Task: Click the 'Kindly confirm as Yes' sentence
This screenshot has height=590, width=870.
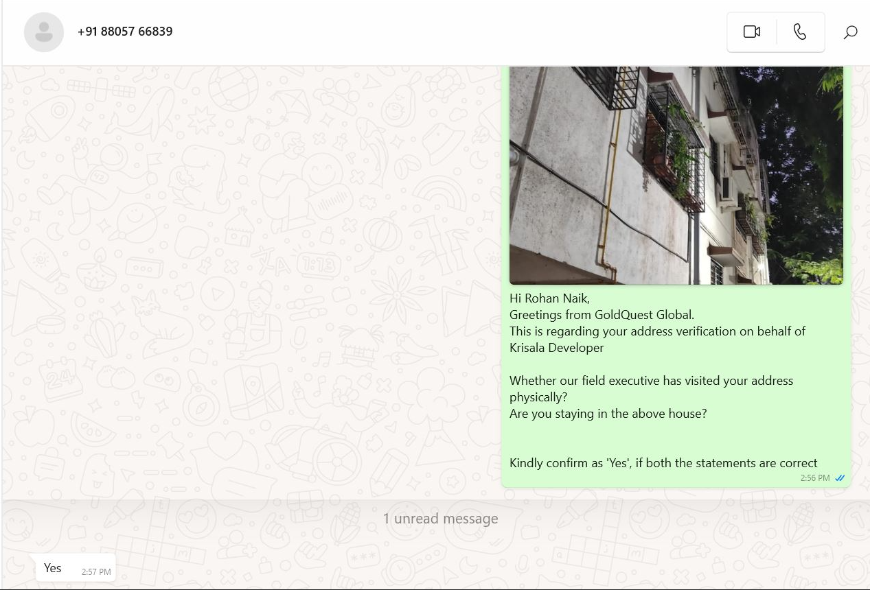Action: click(x=663, y=463)
